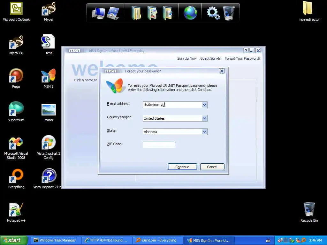Click the E-mail address input field
Image resolution: width=327 pixels, height=245 pixels.
point(172,105)
